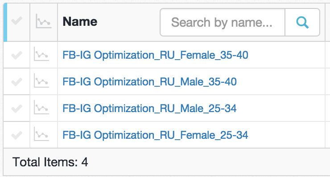Viewport: 330px width, 177px height.
Task: View the chart icon for RU_Female_25-34
Action: tap(41, 134)
